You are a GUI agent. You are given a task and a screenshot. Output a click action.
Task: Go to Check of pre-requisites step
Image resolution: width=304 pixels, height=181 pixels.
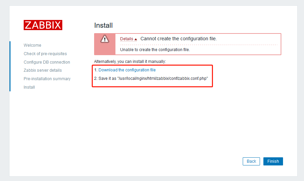pyautogui.click(x=45, y=54)
